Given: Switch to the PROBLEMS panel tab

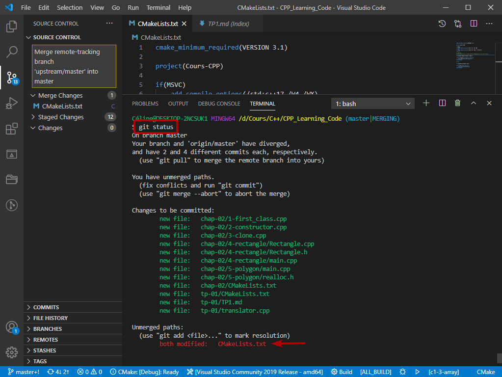Looking at the screenshot, I should [145, 104].
